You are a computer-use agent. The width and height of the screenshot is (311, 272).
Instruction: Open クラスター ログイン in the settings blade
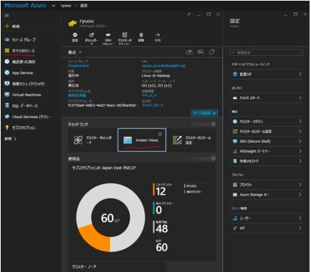267,122
